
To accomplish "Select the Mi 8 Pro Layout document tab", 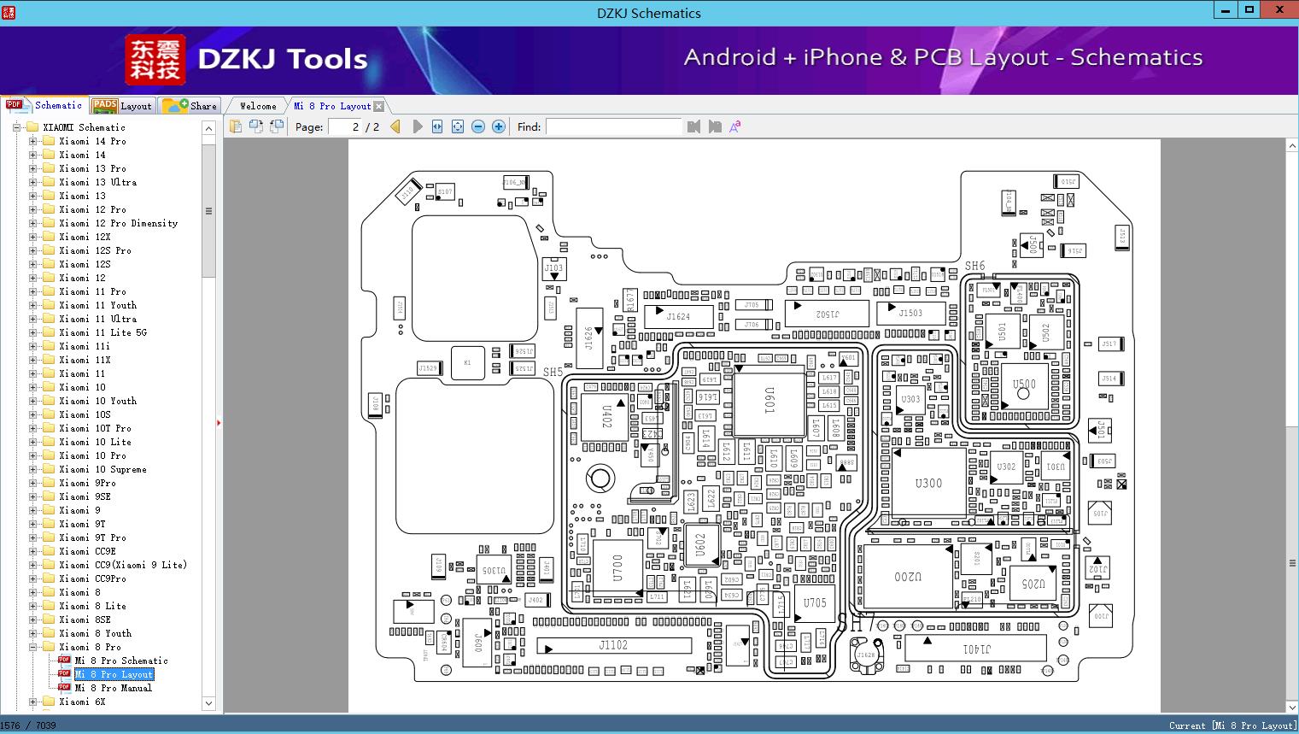I will tap(332, 106).
